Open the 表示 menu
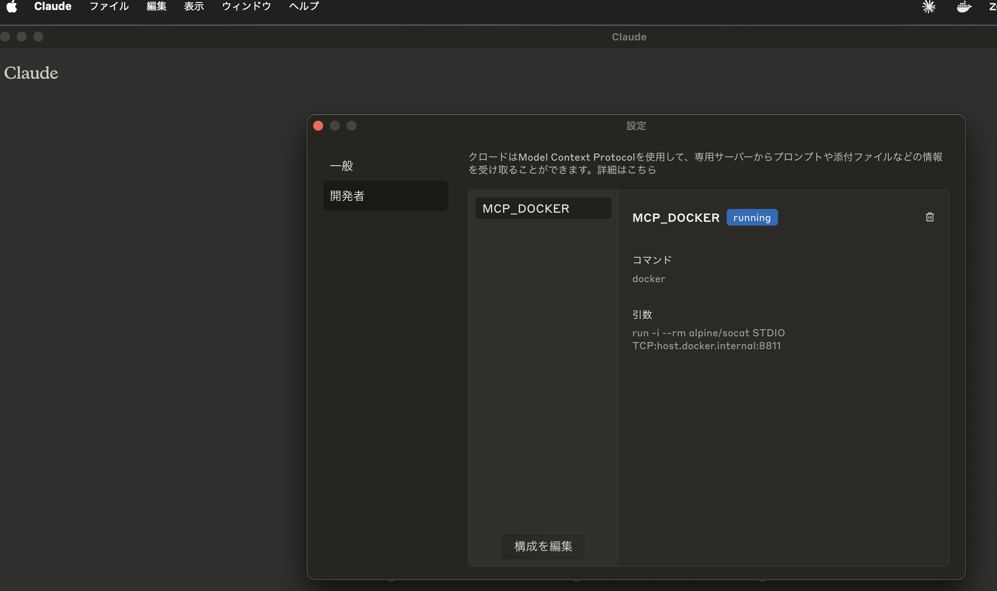997x591 pixels. [x=194, y=6]
